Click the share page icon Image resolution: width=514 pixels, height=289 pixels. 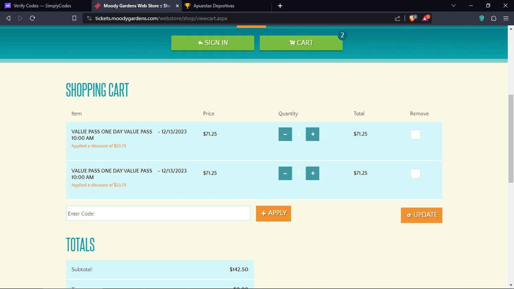[x=397, y=18]
